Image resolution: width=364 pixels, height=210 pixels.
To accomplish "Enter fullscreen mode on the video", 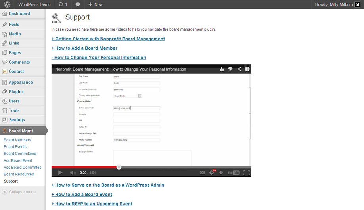I will [x=246, y=173].
